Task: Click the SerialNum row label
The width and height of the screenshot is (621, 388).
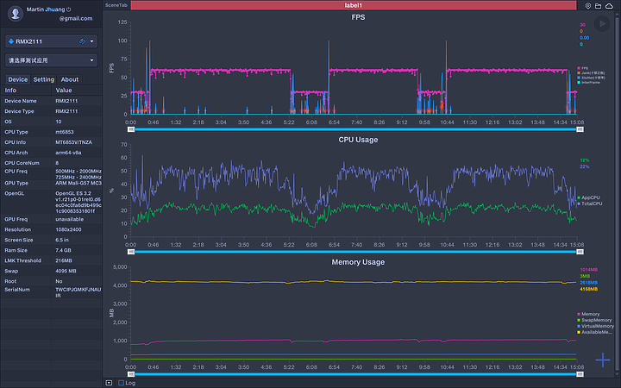Action: pyautogui.click(x=17, y=290)
